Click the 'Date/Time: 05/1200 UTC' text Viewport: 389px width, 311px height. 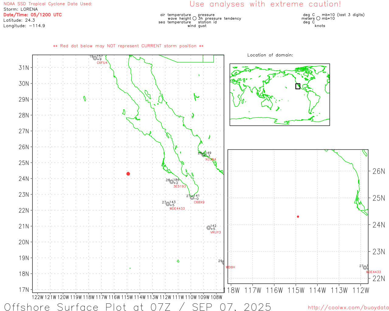click(33, 15)
